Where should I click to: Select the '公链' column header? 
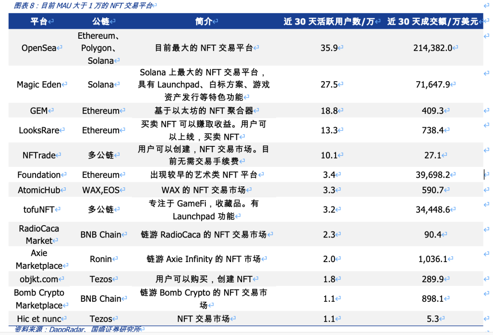(101, 21)
